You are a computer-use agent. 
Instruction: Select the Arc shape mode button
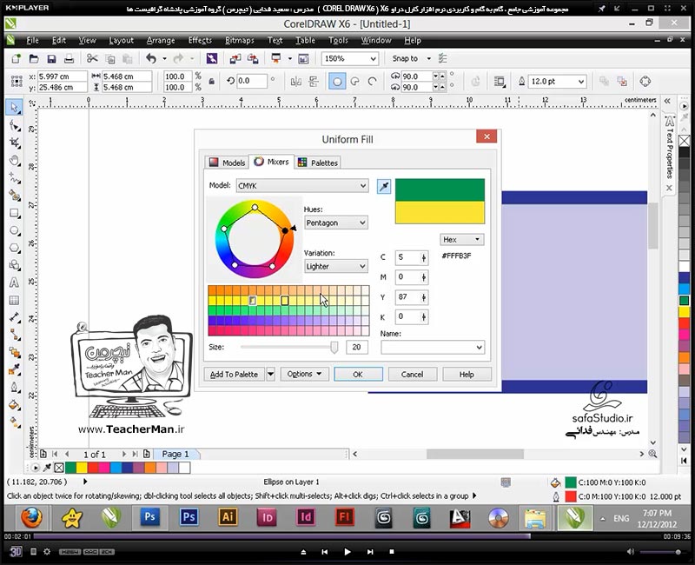click(373, 82)
